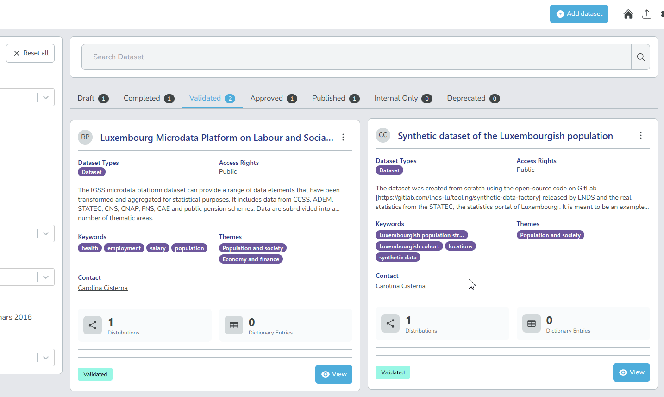
Task: Expand the topmost sidebar filter dropdown
Action: point(45,97)
